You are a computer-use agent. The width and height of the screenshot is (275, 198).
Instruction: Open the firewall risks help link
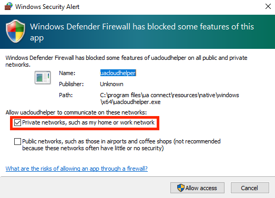(76, 169)
